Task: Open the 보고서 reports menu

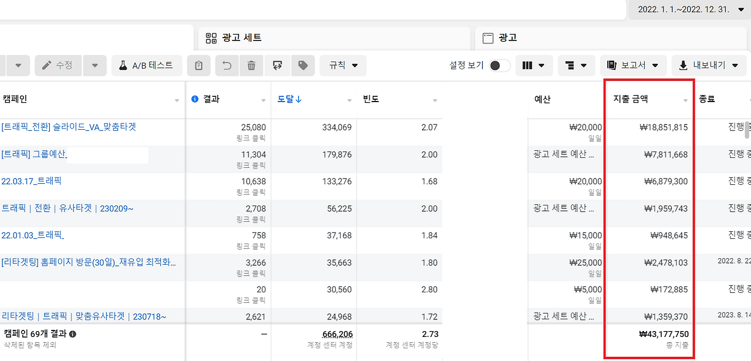Action: pos(633,66)
